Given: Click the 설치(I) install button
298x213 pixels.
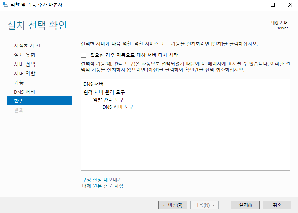Looking at the screenshot, I should 245,205.
